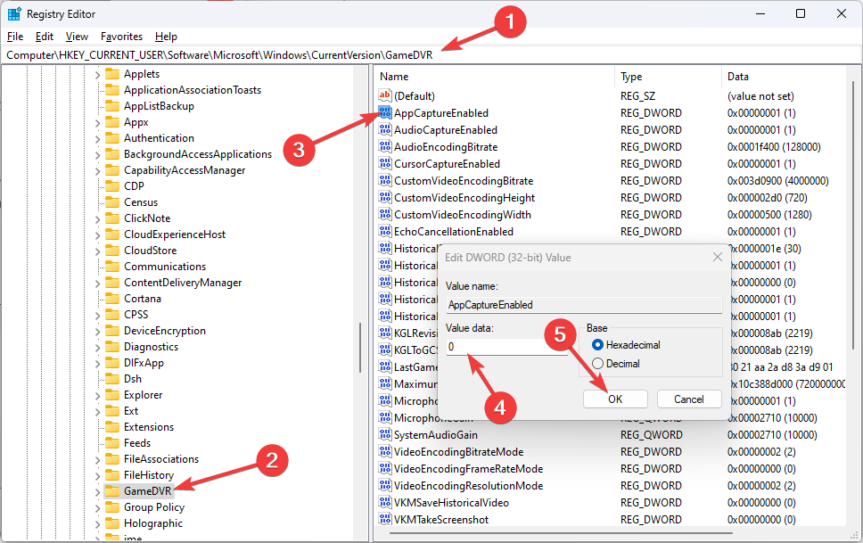Click the Value name field
Image resolution: width=863 pixels, height=543 pixels.
tap(583, 305)
